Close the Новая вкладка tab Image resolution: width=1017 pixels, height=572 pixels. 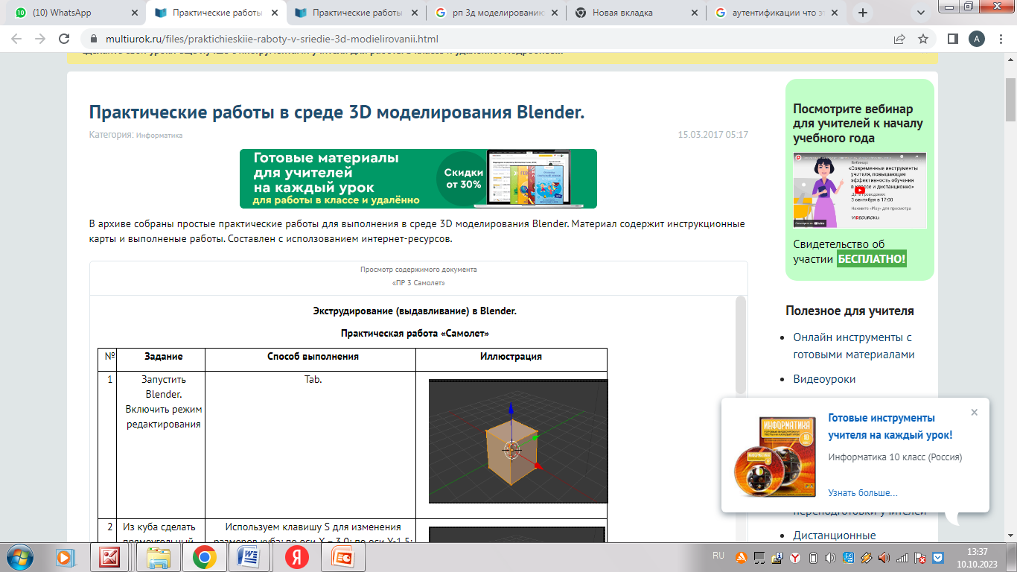pos(694,13)
